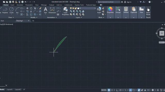This screenshot has height=92, width=165.
Task: Open the Express Tools ribbon tab
Action: point(79,5)
